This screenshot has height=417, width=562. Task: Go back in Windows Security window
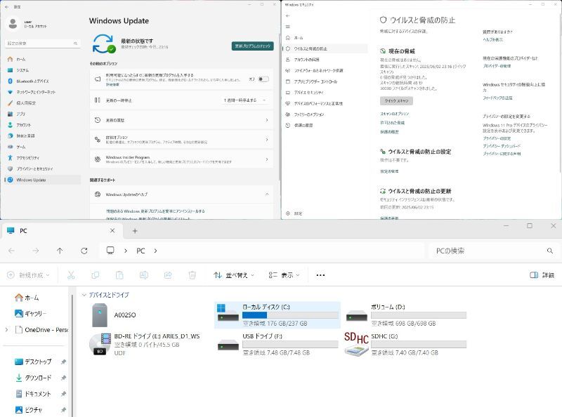point(287,15)
